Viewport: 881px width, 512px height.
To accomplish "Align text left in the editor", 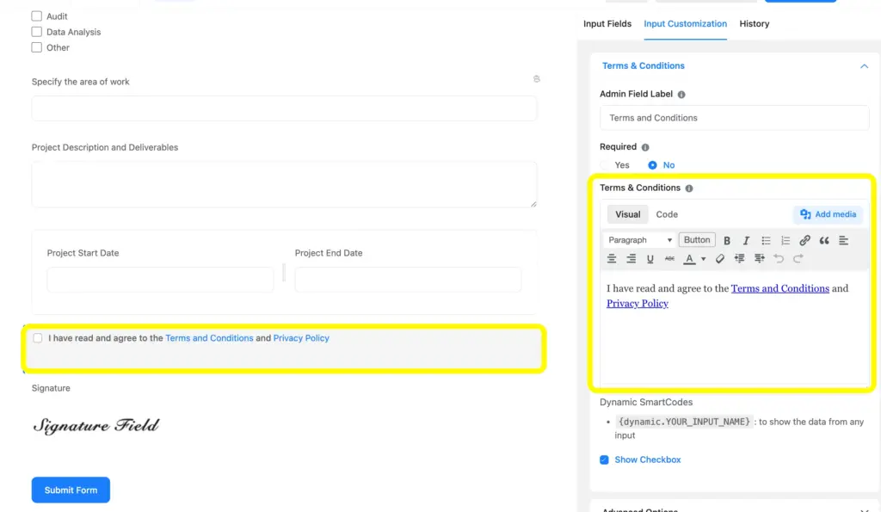I will (x=843, y=241).
